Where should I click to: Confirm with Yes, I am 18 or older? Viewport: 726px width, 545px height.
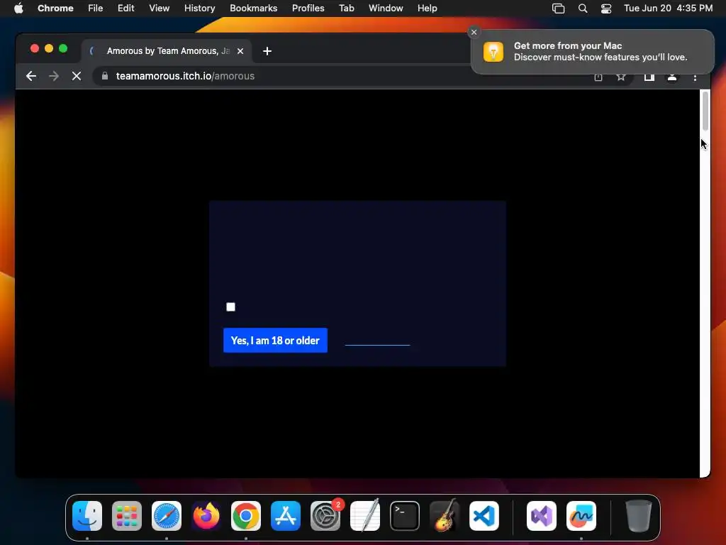pyautogui.click(x=275, y=340)
